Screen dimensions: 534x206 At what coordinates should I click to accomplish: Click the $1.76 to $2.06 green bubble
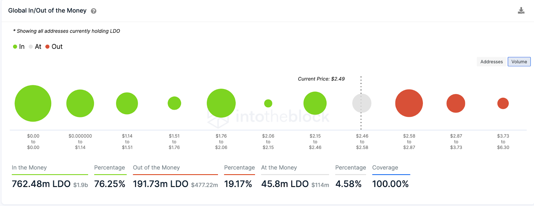tap(221, 103)
